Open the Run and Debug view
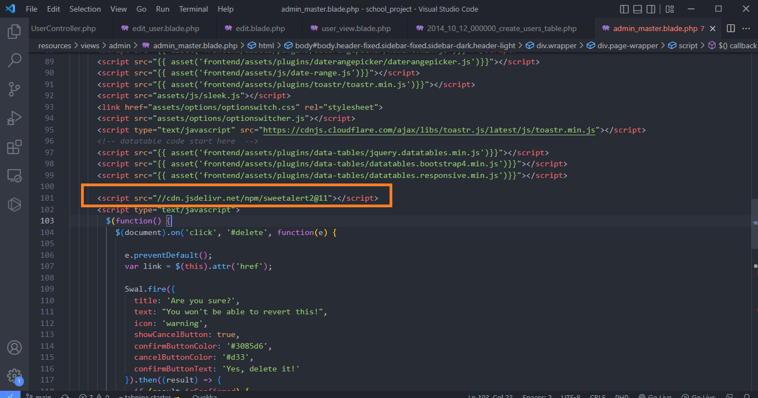Screen dimensions: 758x398 click(x=14, y=118)
